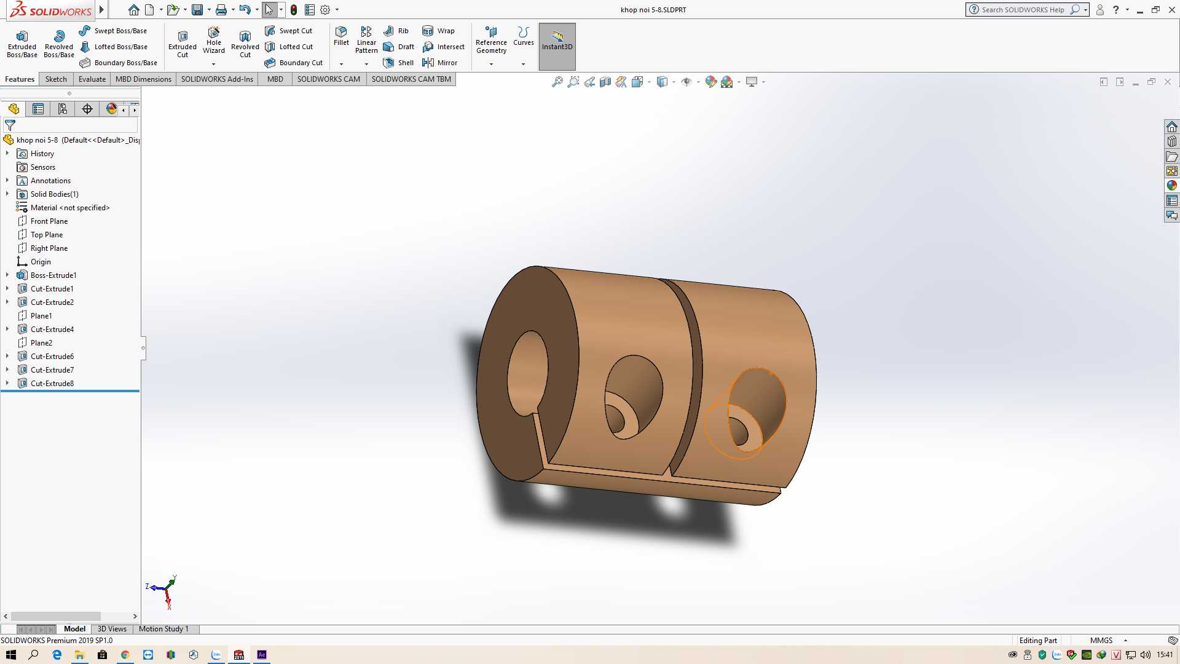Switch to the Sketch tab
Screen dimensions: 1180x664
pos(56,79)
